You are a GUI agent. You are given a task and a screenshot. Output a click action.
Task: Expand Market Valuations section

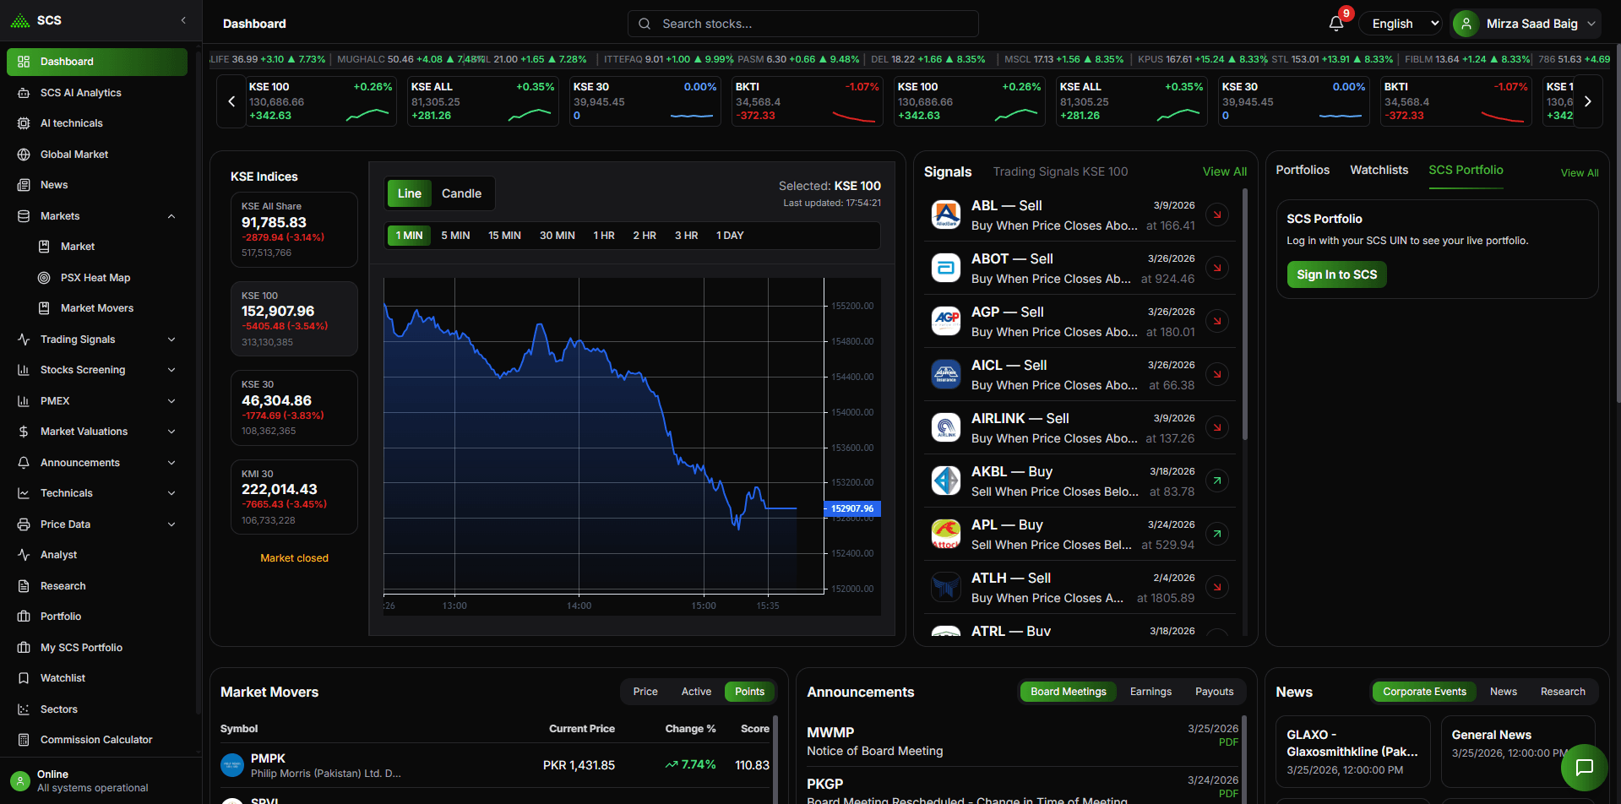pos(97,432)
